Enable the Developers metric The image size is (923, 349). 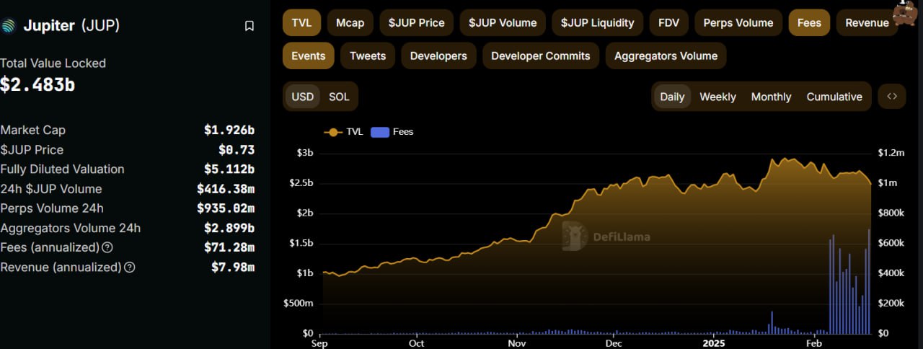tap(438, 56)
